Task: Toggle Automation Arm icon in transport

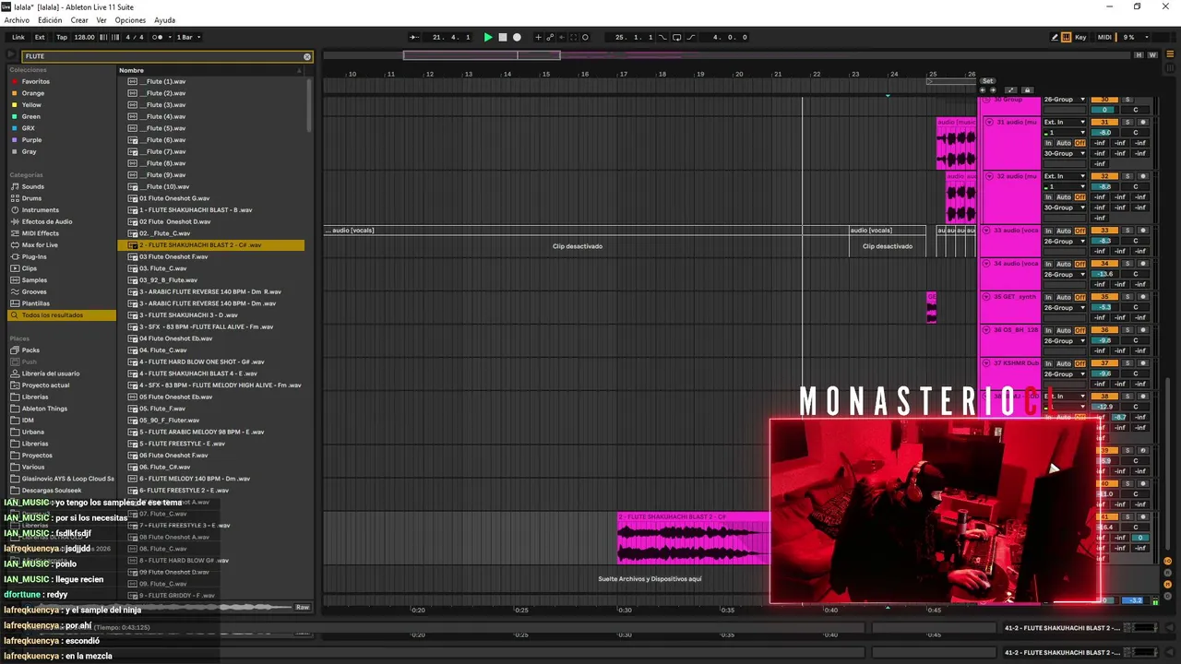Action: tap(550, 37)
